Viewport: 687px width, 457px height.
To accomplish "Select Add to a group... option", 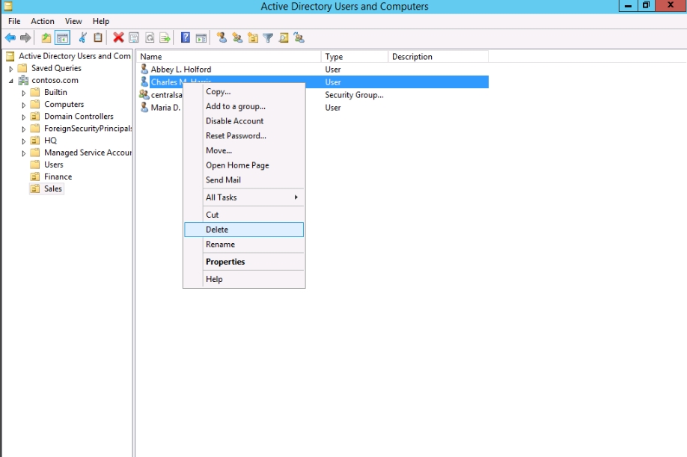I will click(x=244, y=106).
